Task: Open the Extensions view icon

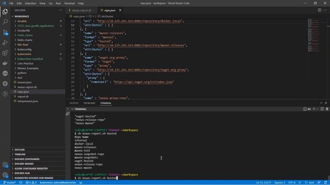Action: tap(5, 53)
